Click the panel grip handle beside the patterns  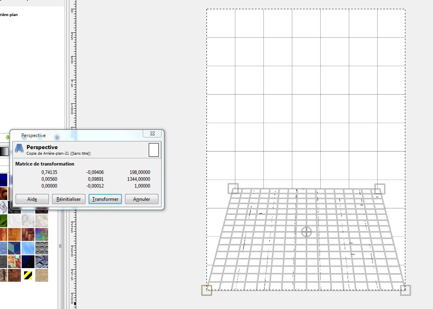point(61,246)
